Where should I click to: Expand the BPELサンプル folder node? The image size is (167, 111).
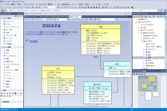141,38
